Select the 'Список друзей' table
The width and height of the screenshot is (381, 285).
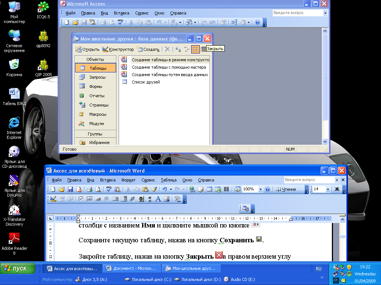tap(146, 82)
